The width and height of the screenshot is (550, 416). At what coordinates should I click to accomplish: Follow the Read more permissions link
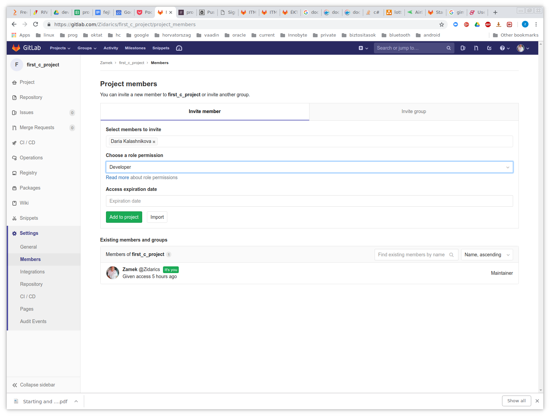pyautogui.click(x=117, y=177)
